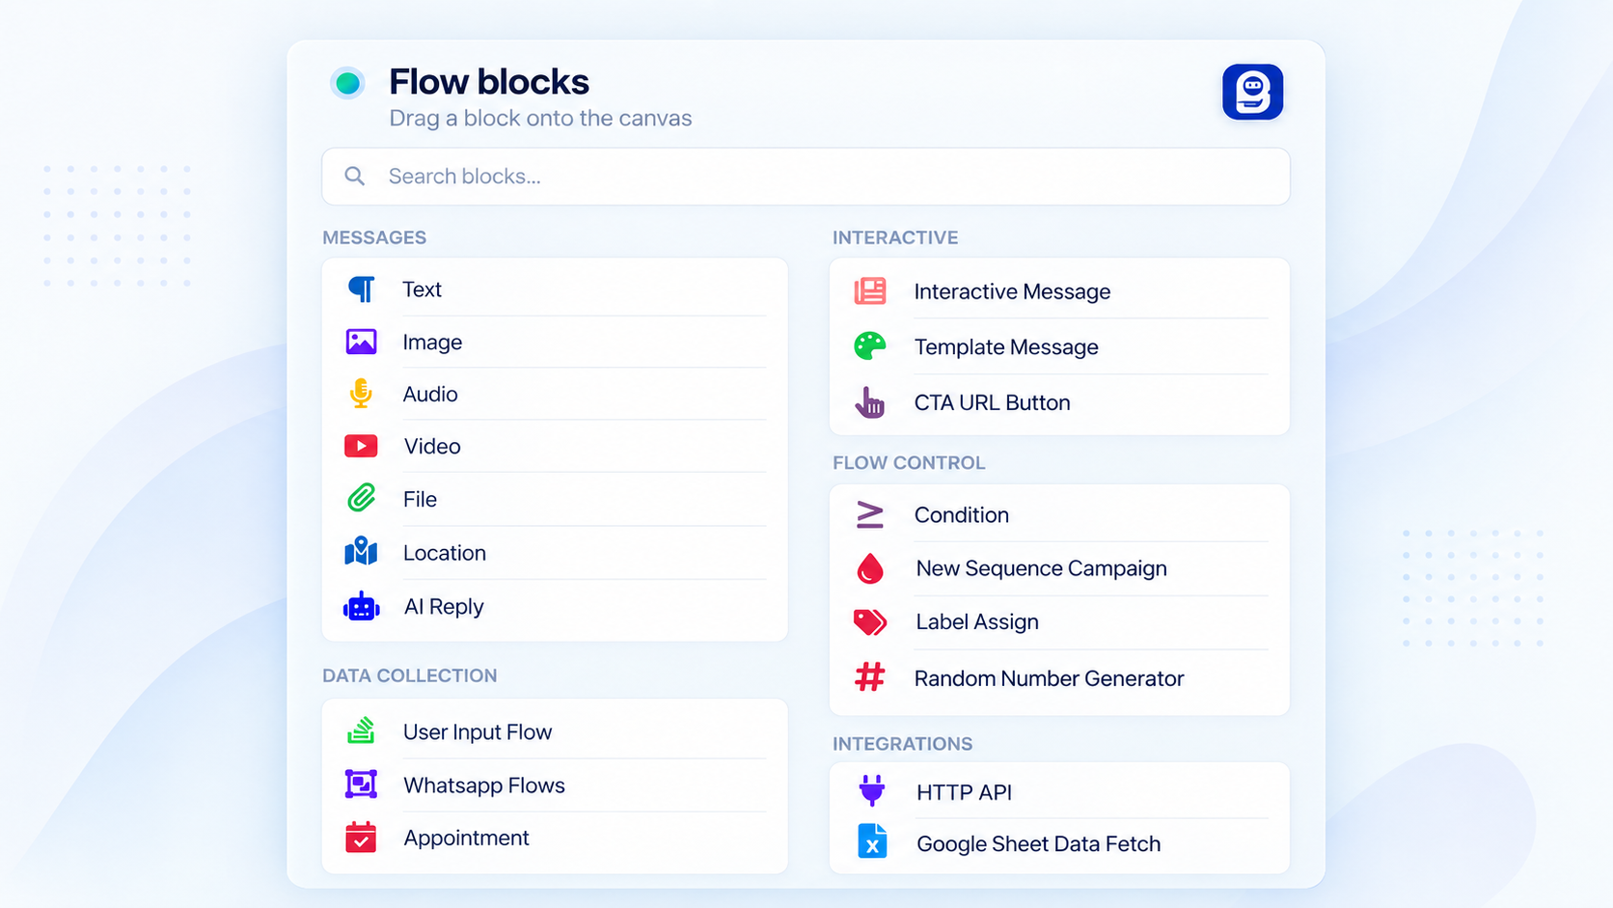Pick the User Input Flow label
Image resolution: width=1613 pixels, height=908 pixels.
[x=478, y=732]
